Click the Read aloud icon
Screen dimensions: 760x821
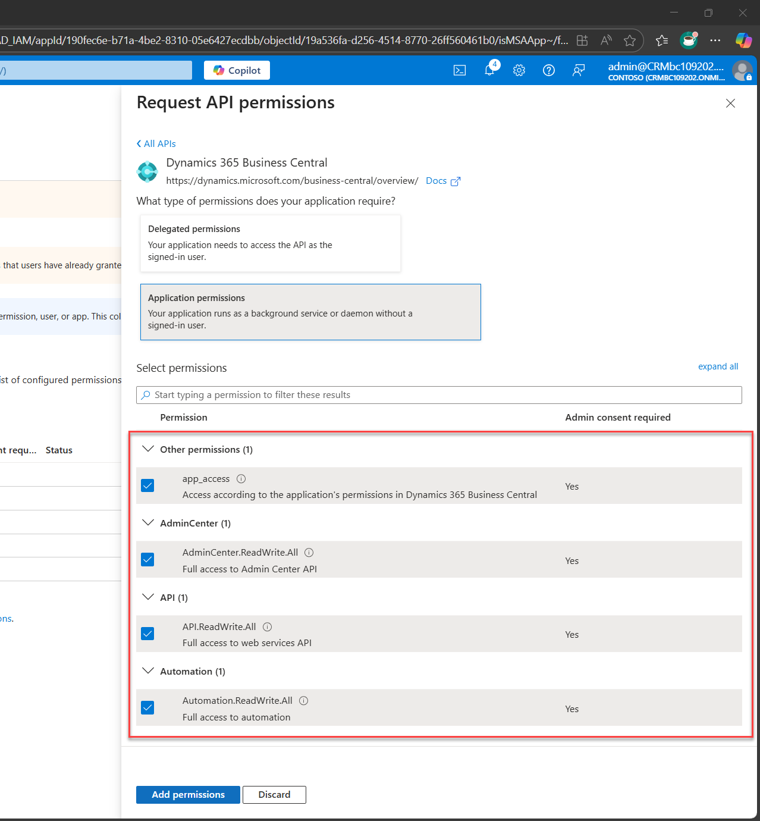[606, 40]
